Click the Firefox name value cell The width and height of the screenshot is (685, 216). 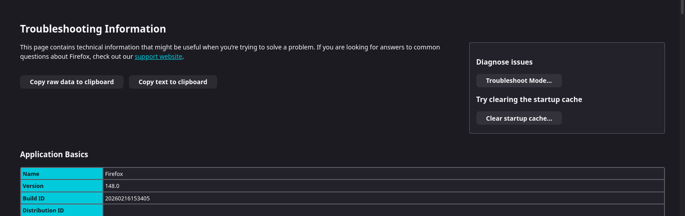pyautogui.click(x=114, y=174)
